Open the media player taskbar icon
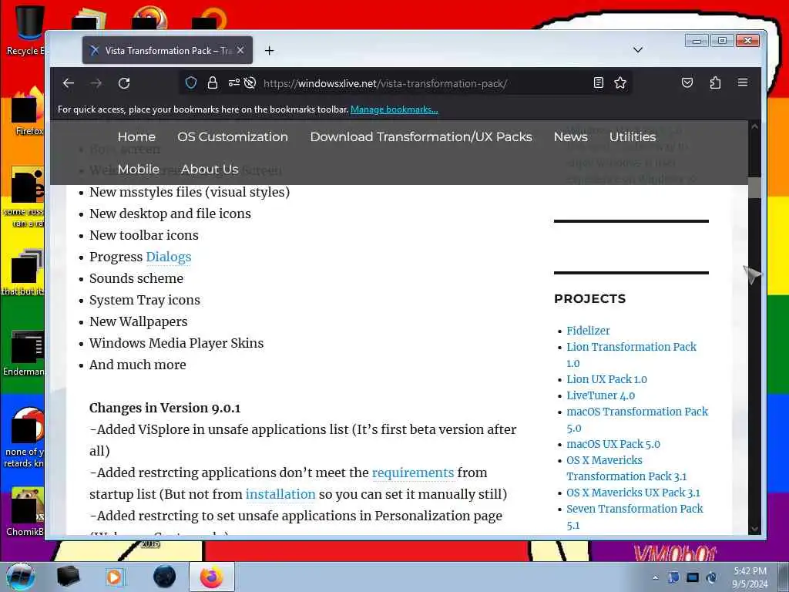789x592 pixels. click(x=115, y=577)
